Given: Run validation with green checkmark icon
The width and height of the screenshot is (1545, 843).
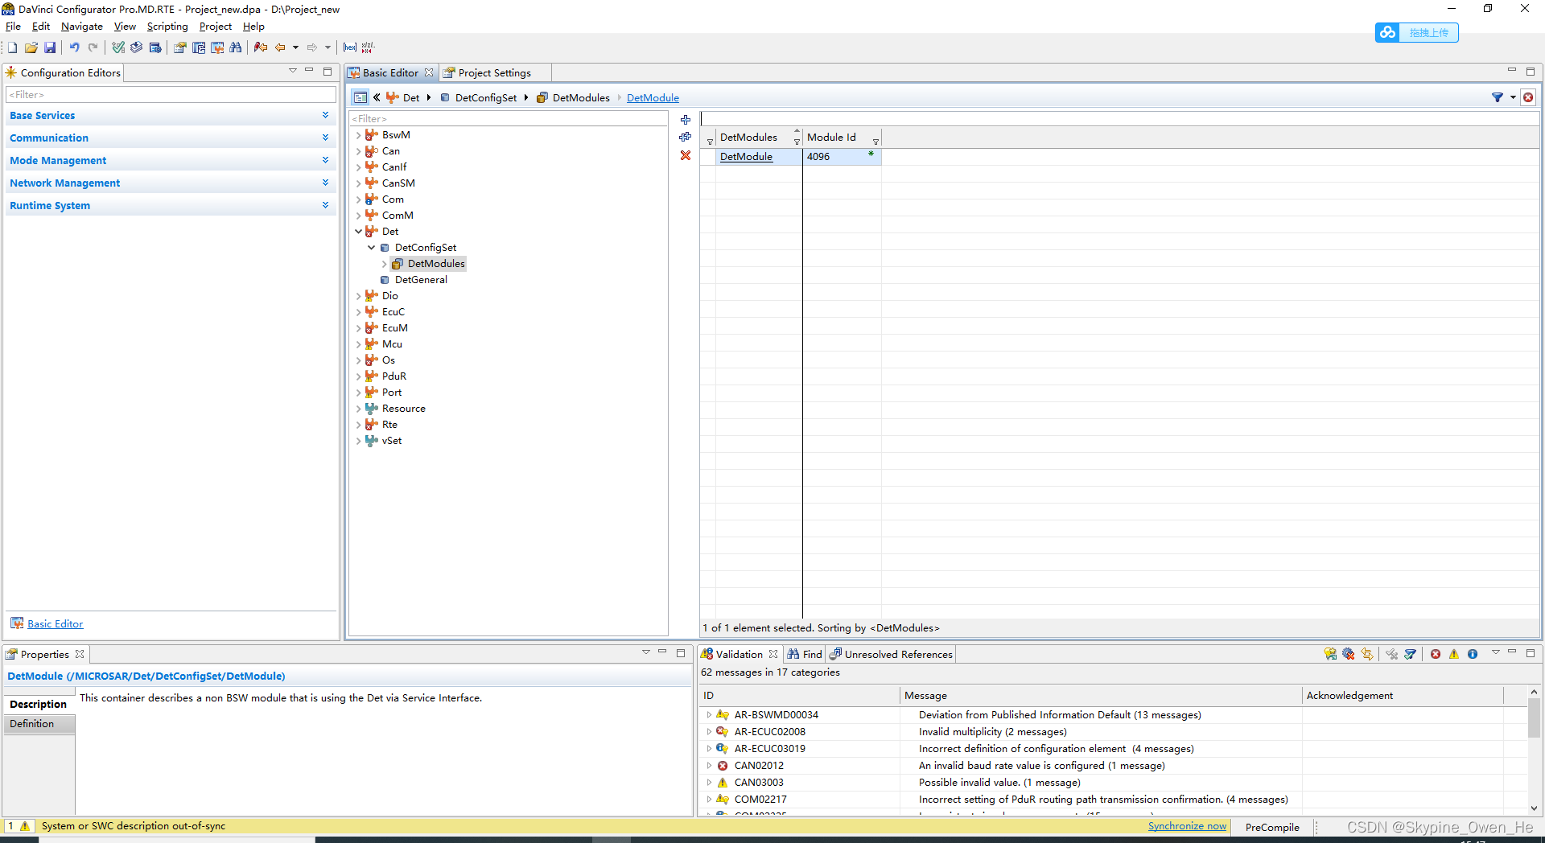Looking at the screenshot, I should pyautogui.click(x=118, y=47).
